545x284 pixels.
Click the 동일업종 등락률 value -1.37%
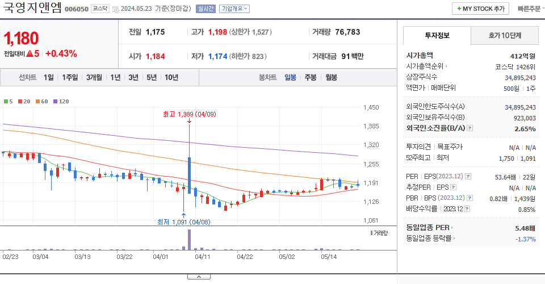pyautogui.click(x=526, y=239)
